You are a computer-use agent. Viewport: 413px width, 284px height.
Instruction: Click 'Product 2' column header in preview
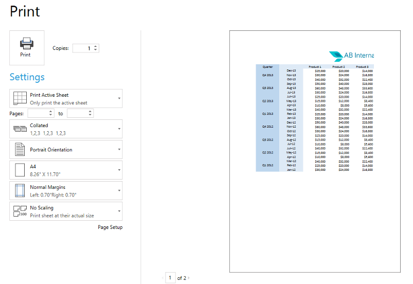click(339, 67)
